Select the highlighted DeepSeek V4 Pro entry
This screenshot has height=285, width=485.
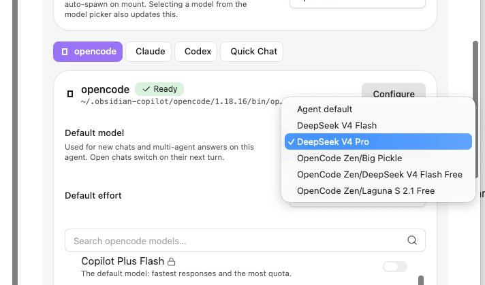point(378,141)
